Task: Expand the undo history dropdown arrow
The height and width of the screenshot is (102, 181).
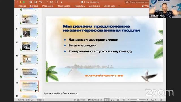Action: click(x=43, y=2)
